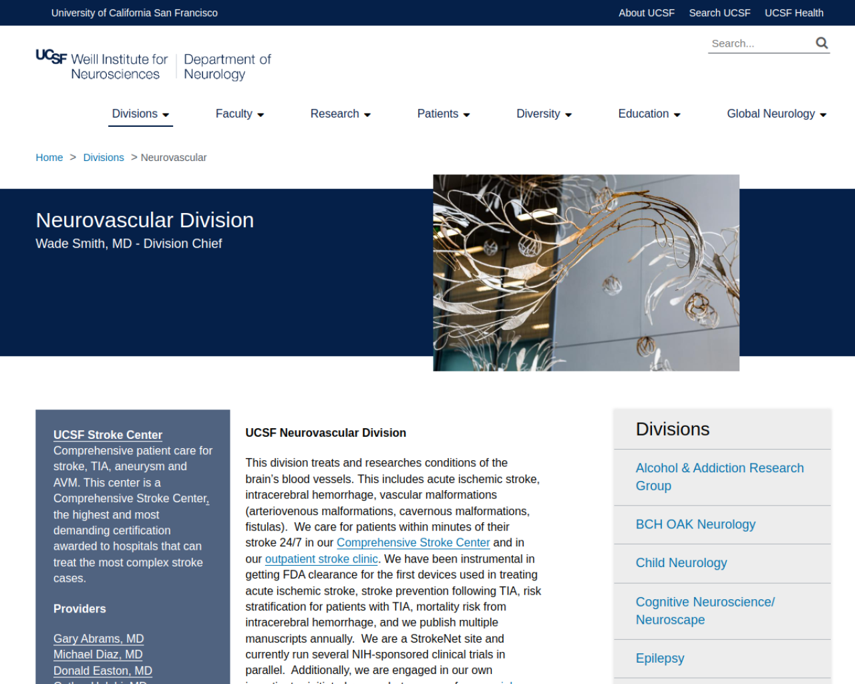Open Gary Abrams, MD provider profile

pos(98,639)
